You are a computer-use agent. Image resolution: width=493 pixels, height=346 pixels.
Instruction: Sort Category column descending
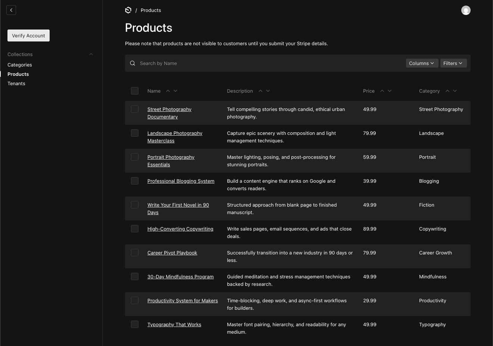[x=455, y=91]
